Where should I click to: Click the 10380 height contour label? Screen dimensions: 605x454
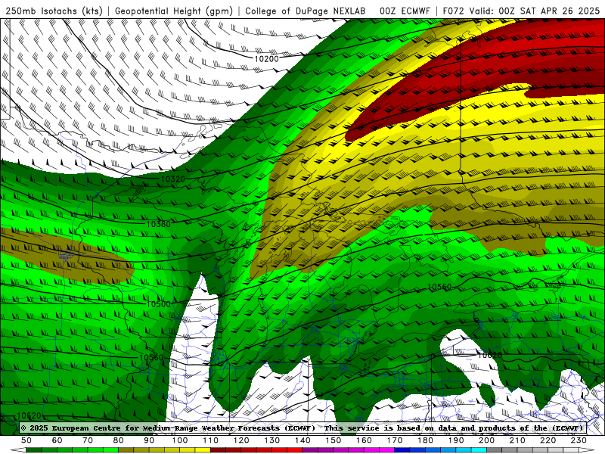(x=159, y=224)
